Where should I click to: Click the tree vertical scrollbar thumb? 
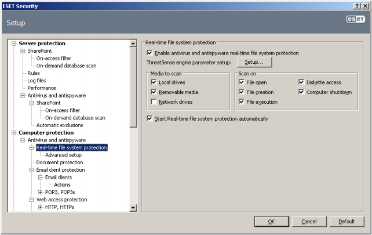click(133, 87)
